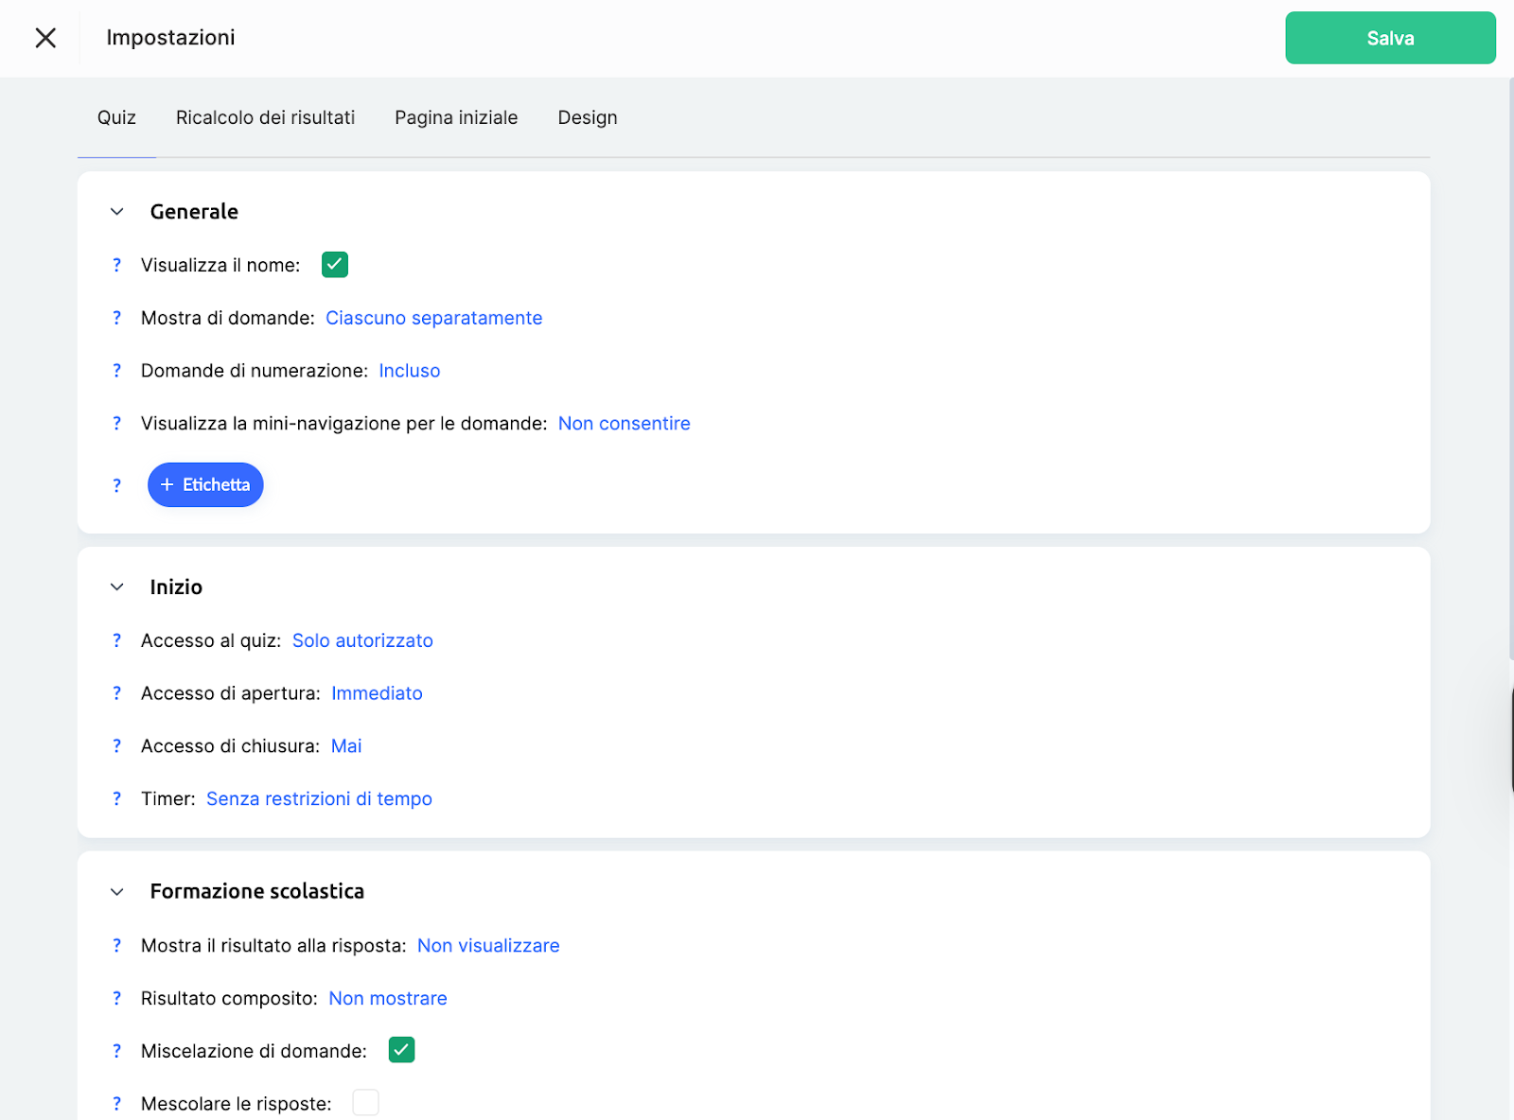Open help for Domande di numerazione
Viewport: 1514px width, 1120px height.
click(x=116, y=371)
